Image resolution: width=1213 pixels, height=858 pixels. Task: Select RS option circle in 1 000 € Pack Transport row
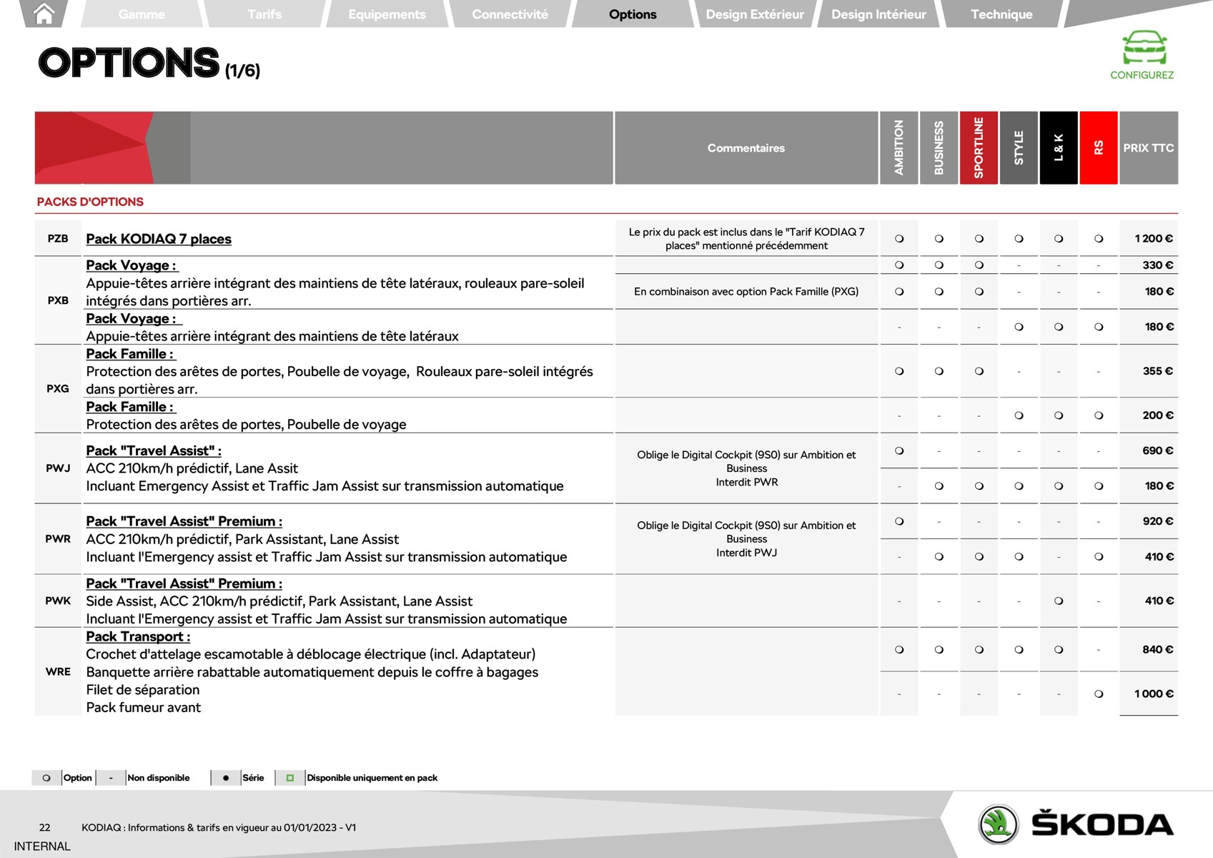[x=1099, y=694]
